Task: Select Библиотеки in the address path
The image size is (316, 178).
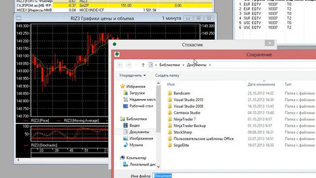Action: click(x=169, y=65)
